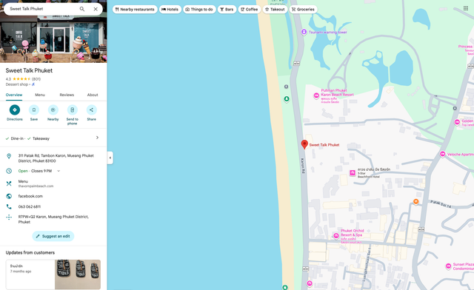Viewport: 474px width, 290px height.
Task: Filter map by Nearby restaurants
Action: 135,10
